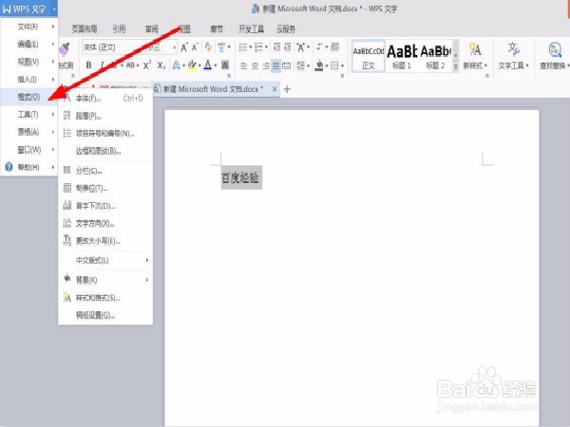Choose 字体(F)... in Format submenu

pyautogui.click(x=105, y=98)
